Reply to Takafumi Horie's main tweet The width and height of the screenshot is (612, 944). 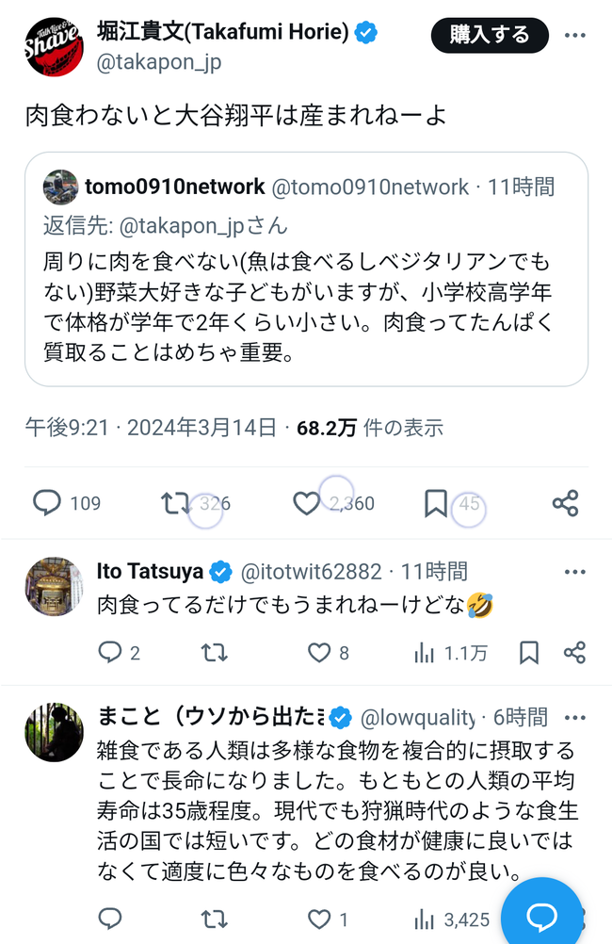[x=47, y=503]
